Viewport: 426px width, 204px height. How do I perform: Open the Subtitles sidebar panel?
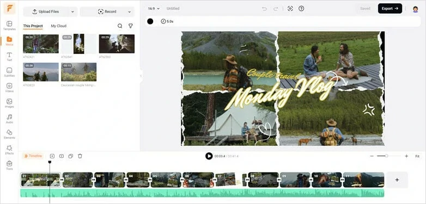click(x=9, y=72)
